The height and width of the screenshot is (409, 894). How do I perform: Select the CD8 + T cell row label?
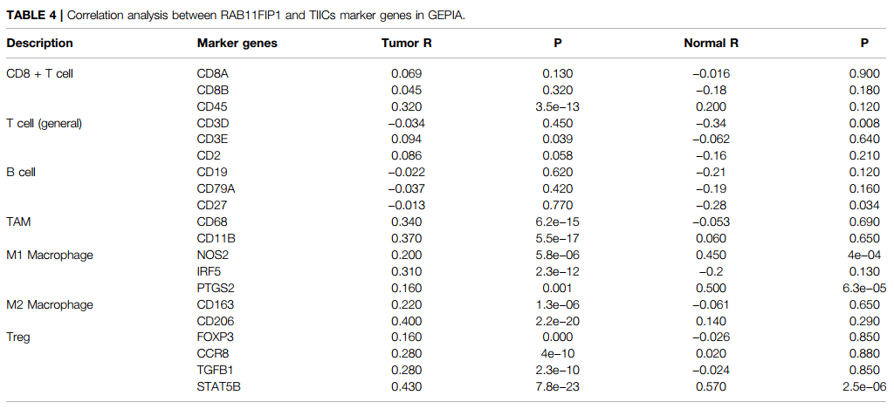pyautogui.click(x=40, y=73)
